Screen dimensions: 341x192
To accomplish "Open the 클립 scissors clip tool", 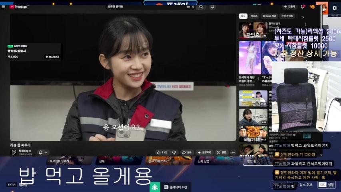I will [221, 152].
